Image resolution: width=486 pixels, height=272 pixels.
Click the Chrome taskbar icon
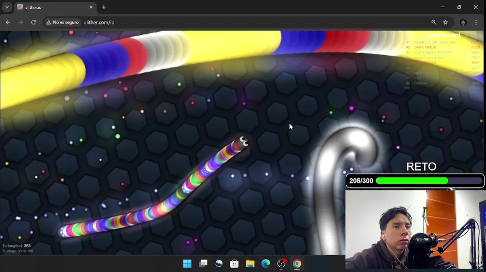point(297,263)
